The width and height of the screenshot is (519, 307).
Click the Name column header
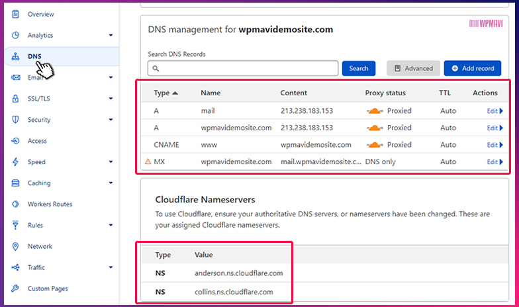211,93
